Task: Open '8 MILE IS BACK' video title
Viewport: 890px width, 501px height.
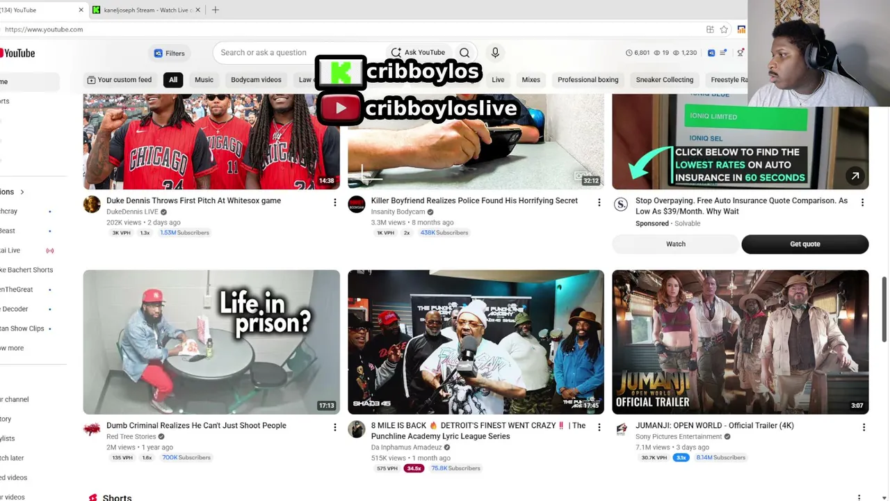Action: click(x=478, y=431)
